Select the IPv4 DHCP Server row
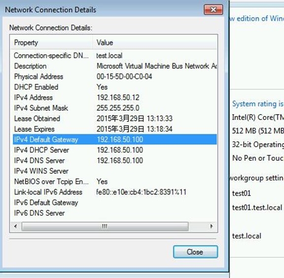Viewport: 284px width, 278px height. 115,150
